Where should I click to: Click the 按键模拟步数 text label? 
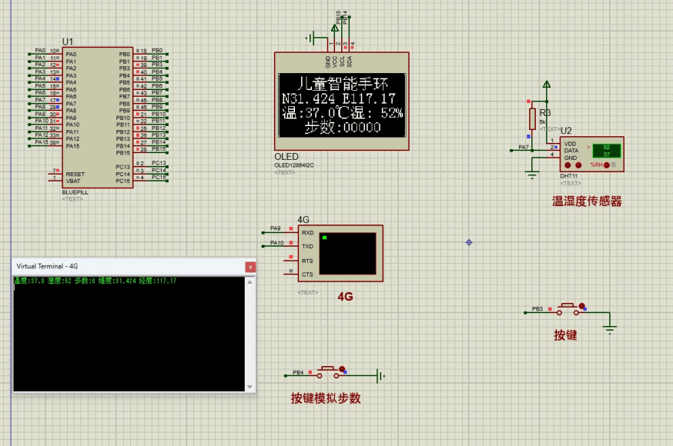(x=326, y=398)
